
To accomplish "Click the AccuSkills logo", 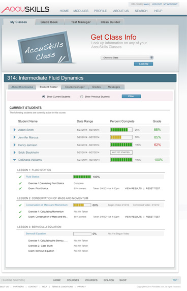I will tap(25, 9).
